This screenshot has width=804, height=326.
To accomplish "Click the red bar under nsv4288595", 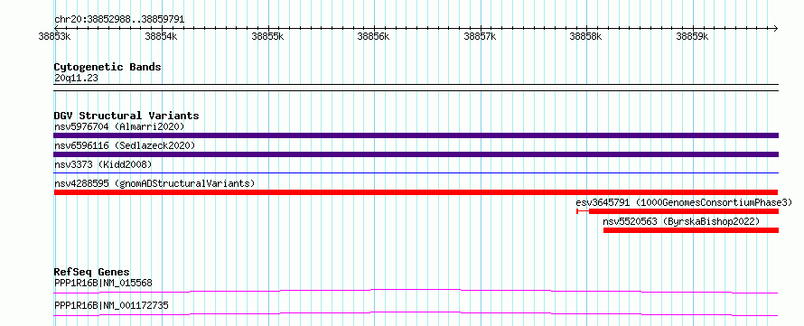I will 416,192.
